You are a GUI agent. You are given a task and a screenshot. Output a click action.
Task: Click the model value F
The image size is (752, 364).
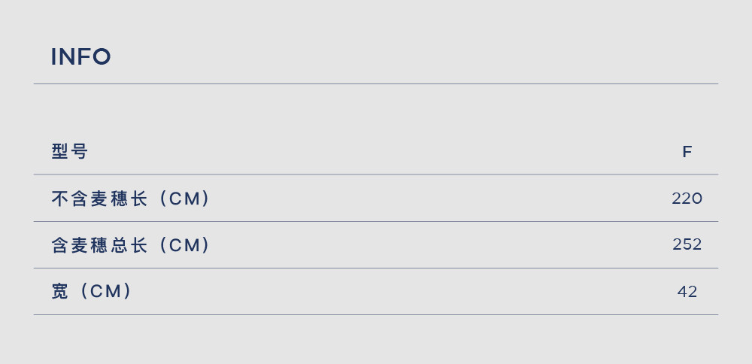coord(687,152)
